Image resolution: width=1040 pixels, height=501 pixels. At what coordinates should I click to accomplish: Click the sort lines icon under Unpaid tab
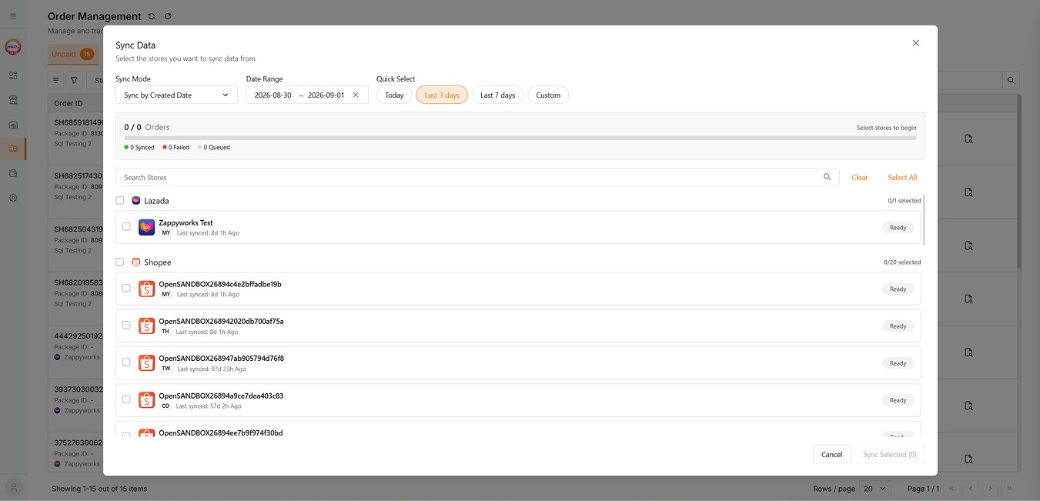coord(56,80)
